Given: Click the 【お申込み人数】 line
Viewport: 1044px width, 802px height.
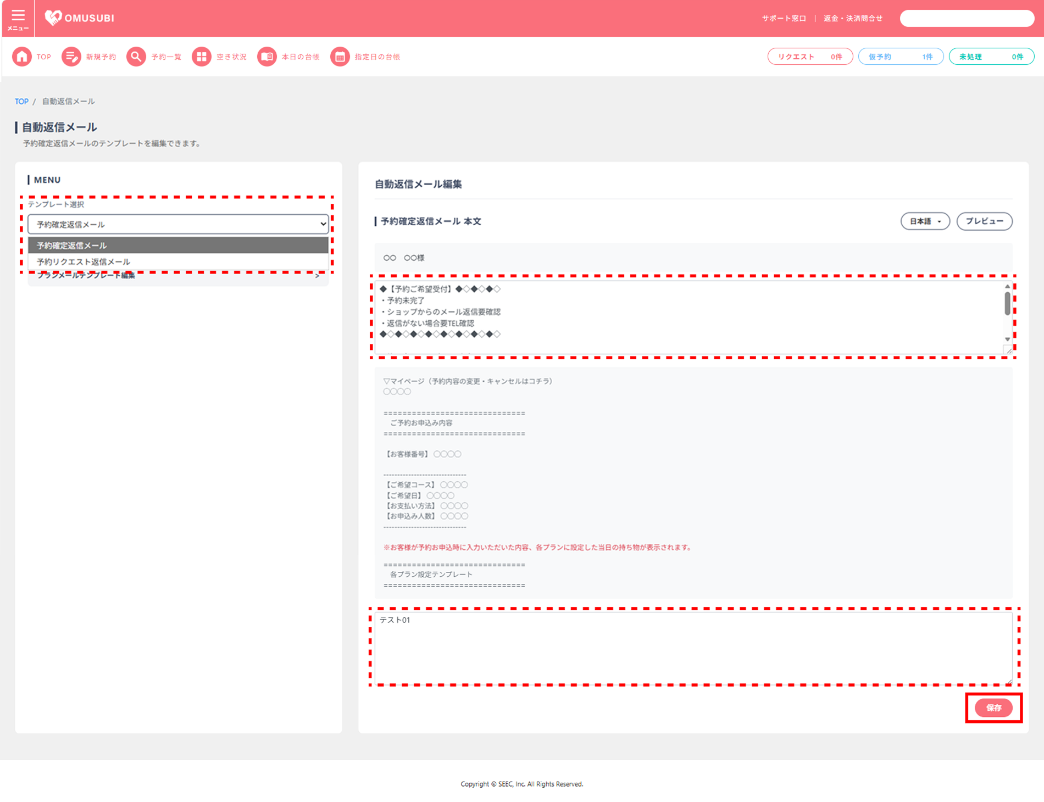Looking at the screenshot, I should coord(425,516).
